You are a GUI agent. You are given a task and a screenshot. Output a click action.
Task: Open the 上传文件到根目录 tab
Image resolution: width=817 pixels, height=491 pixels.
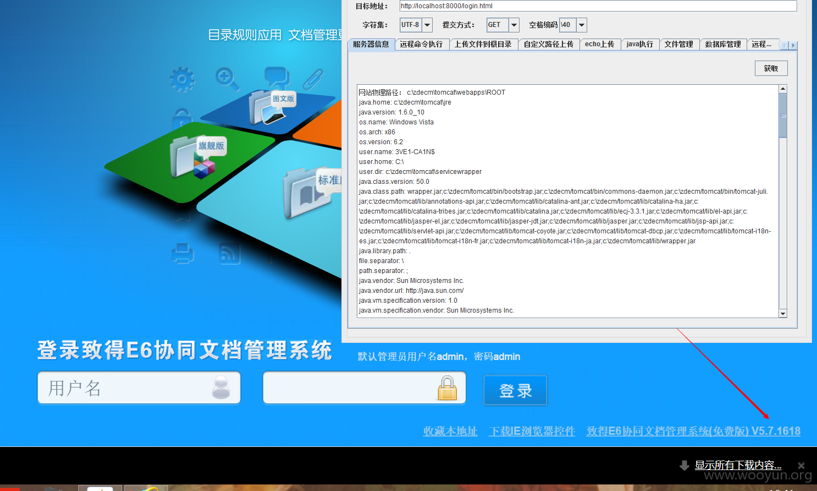coord(483,44)
